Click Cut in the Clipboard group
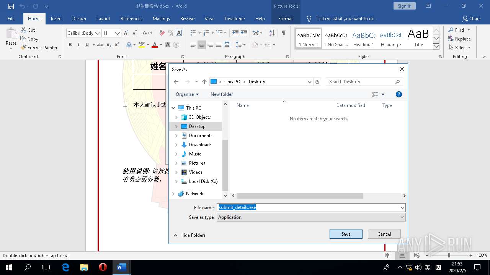The height and width of the screenshot is (275, 490). pos(28,30)
